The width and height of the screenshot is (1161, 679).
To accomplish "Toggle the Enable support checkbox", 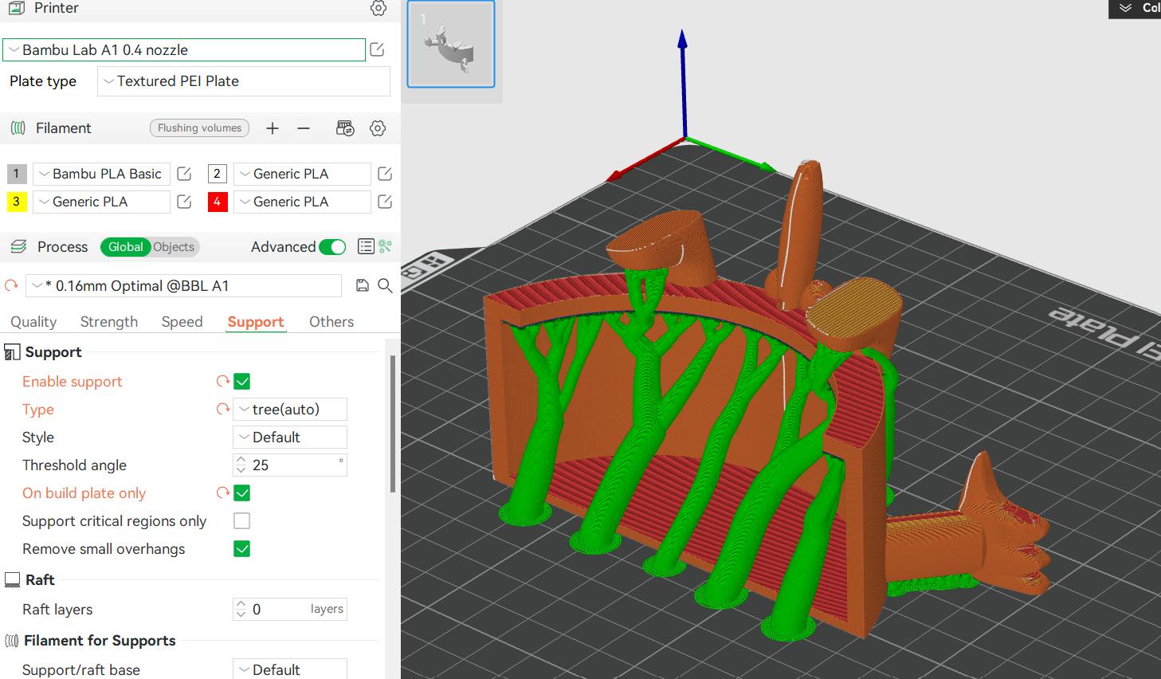I will tap(242, 382).
